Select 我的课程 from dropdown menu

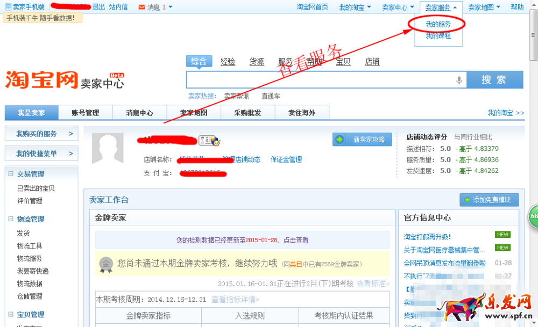438,35
